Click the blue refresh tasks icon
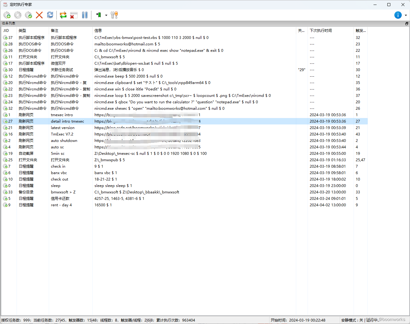Image resolution: width=410 pixels, height=324 pixels. 50,15
